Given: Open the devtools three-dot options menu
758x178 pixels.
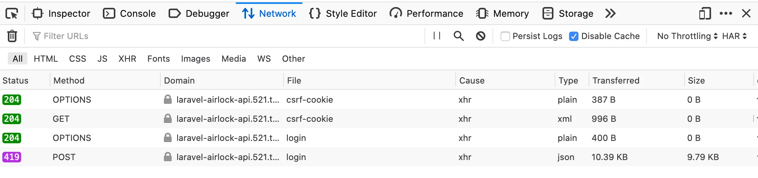Looking at the screenshot, I should point(726,13).
